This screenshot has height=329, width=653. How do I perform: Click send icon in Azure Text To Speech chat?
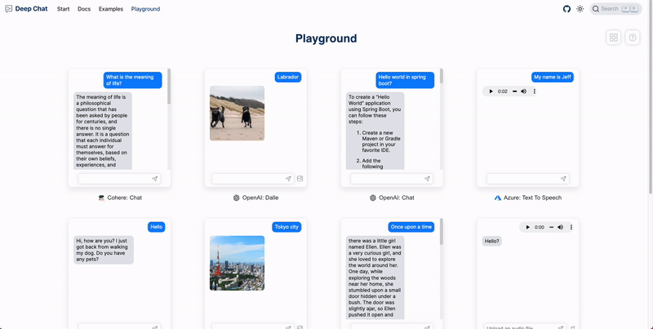(563, 178)
